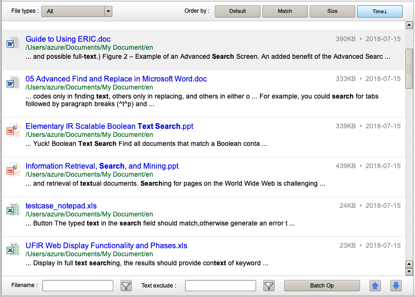Click the vertical scrollbar thumb in results
The width and height of the screenshot is (415, 297).
[x=409, y=69]
